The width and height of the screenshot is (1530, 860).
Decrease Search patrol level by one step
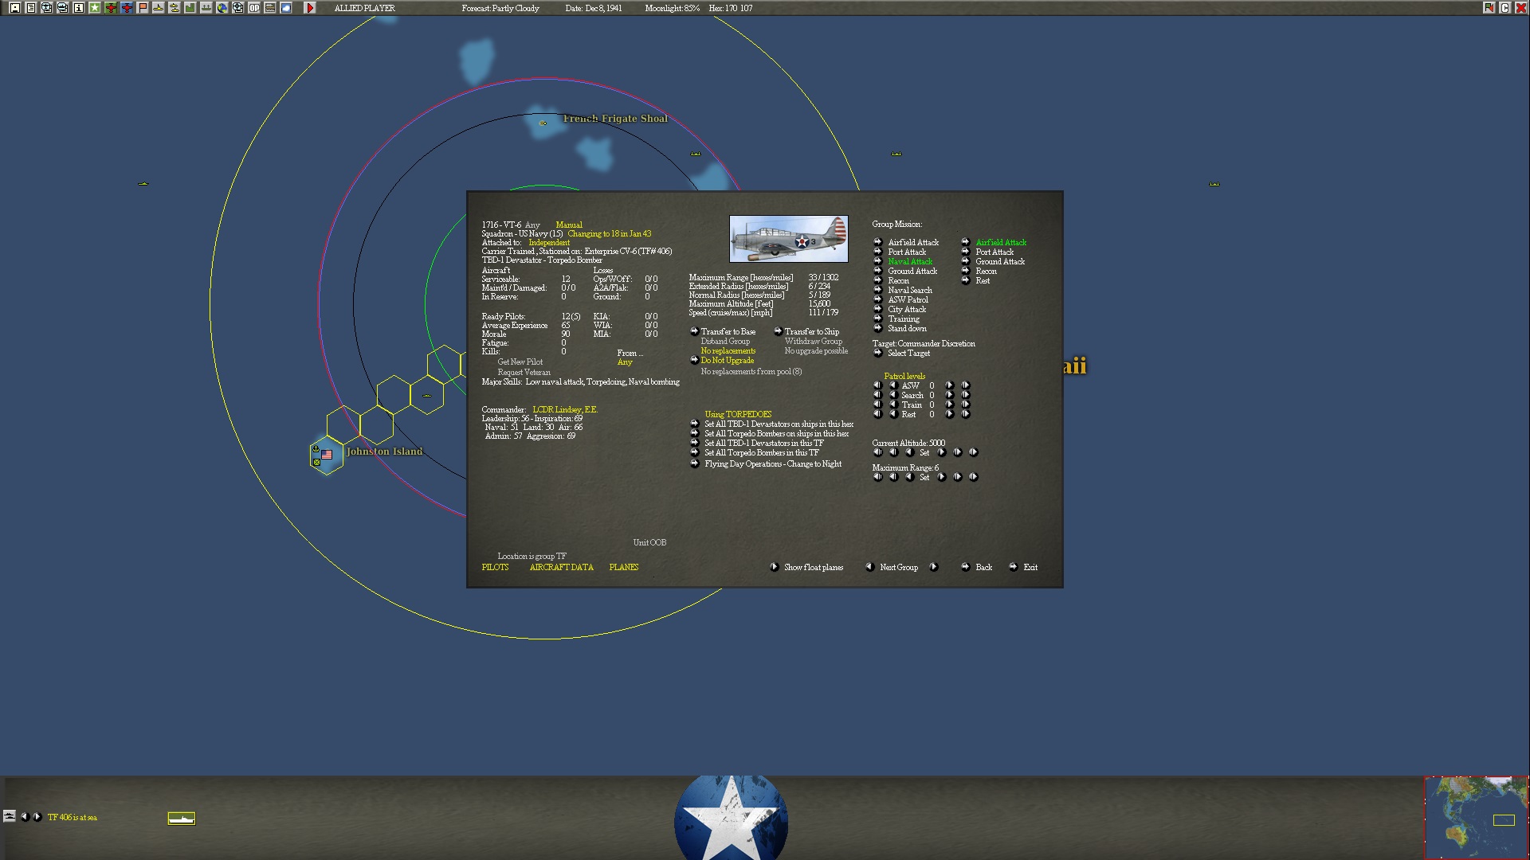[x=893, y=395]
